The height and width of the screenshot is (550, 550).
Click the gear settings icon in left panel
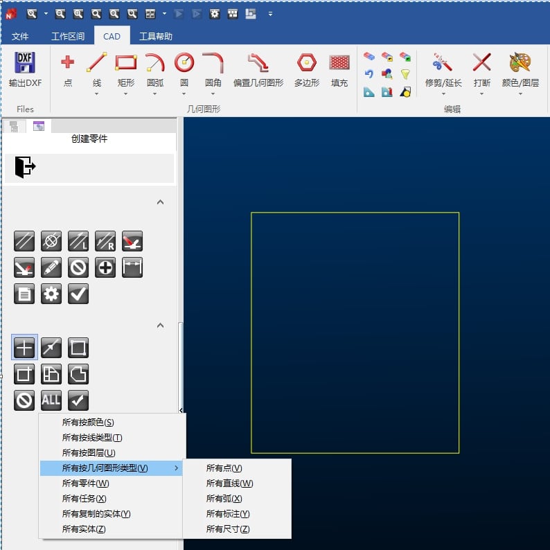pyautogui.click(x=51, y=294)
